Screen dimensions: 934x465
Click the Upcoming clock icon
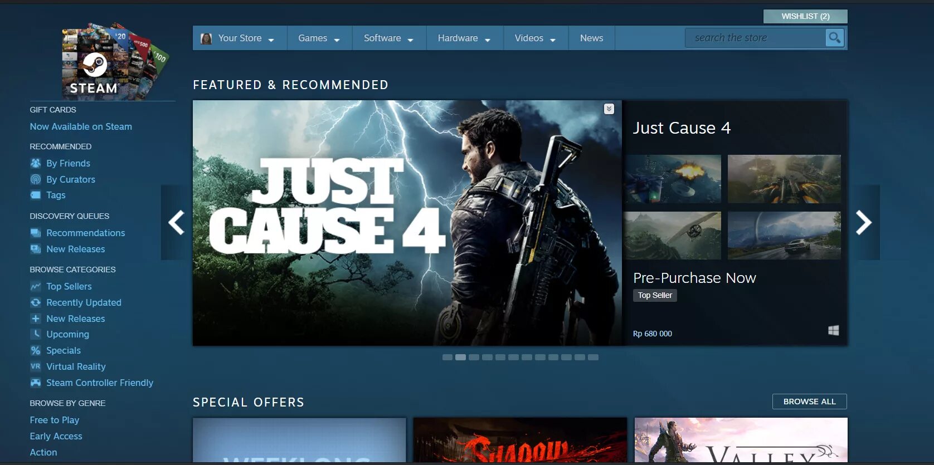36,334
